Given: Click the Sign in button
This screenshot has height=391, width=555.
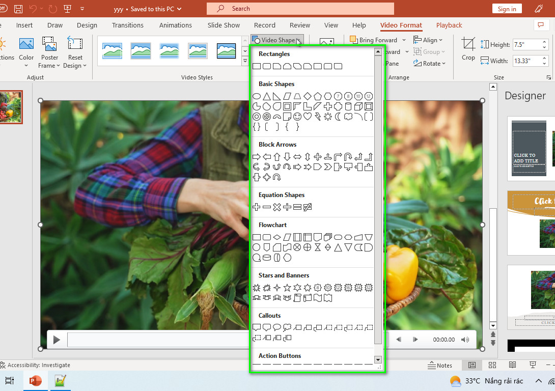Looking at the screenshot, I should pyautogui.click(x=507, y=9).
